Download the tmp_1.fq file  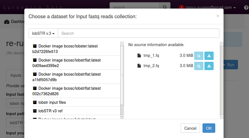click(x=209, y=56)
